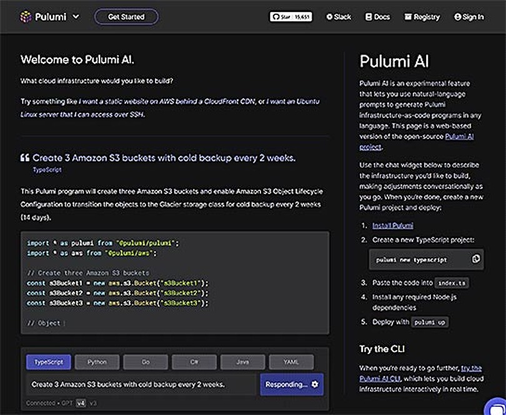Switch to the Java language tab
Viewport: 506px width, 415px height.
pyautogui.click(x=242, y=362)
